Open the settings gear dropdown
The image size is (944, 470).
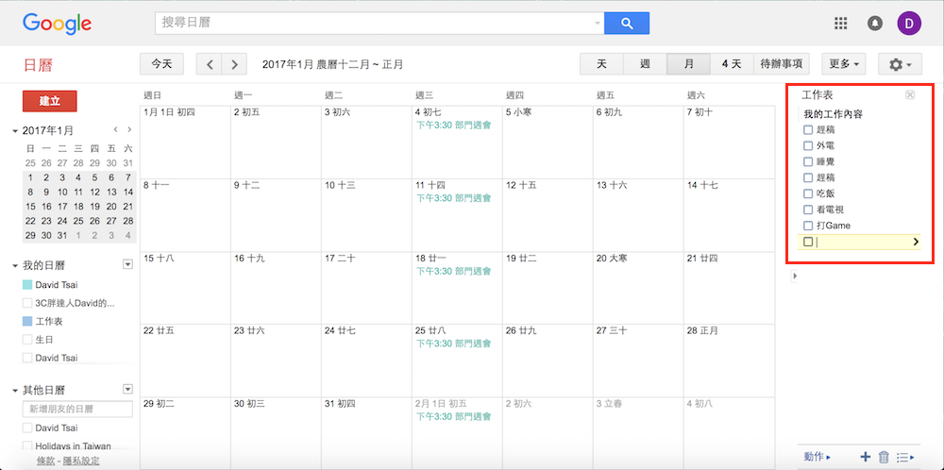pos(899,64)
